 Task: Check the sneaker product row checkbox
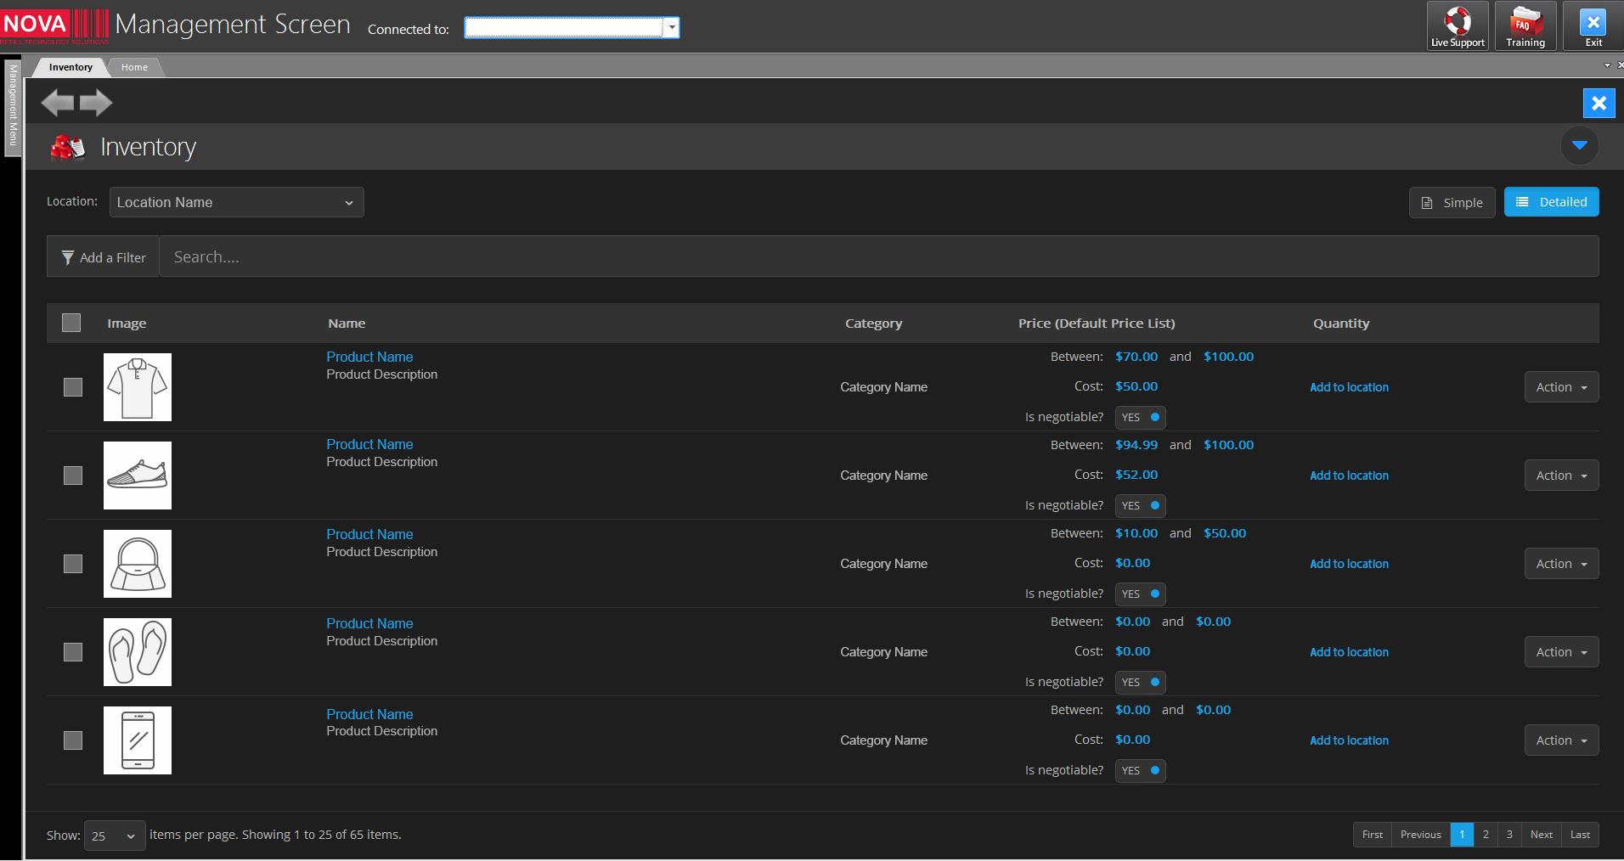click(x=73, y=476)
